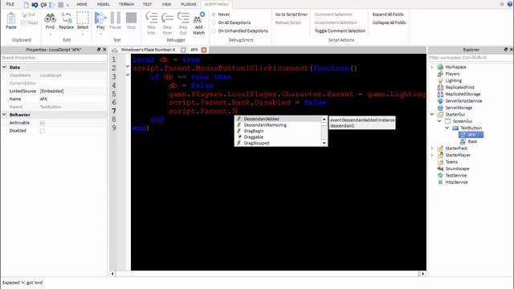The image size is (514, 289).
Task: Switch to the MODEL ribbon tab
Action: tap(104, 4)
